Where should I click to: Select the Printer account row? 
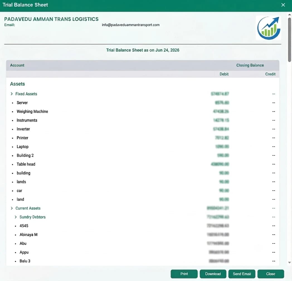tap(143, 138)
